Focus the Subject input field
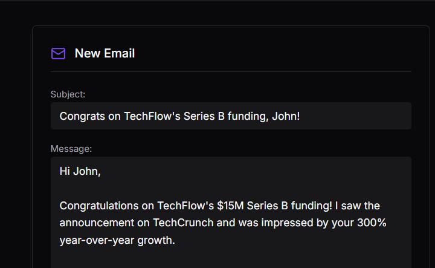 click(231, 116)
